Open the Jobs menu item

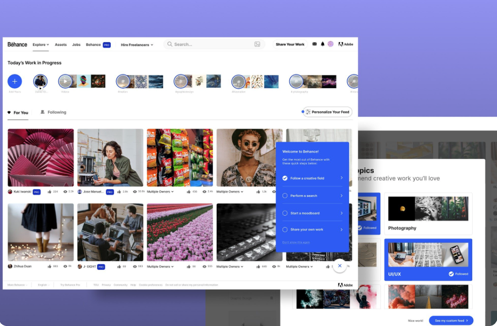[76, 45]
